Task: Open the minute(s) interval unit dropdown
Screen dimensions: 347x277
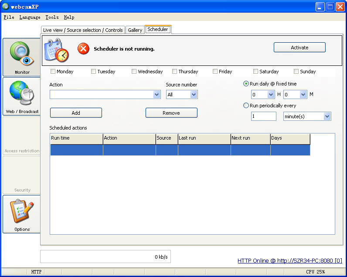Action: tap(327, 116)
